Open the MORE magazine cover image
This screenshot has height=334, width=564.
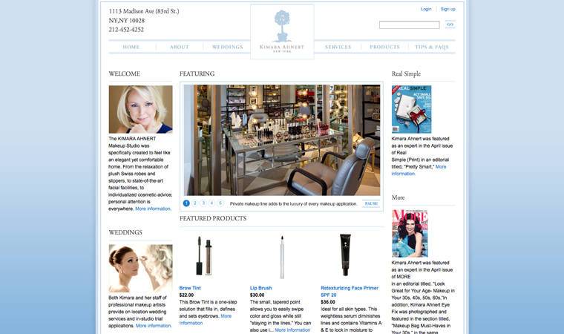[410, 233]
